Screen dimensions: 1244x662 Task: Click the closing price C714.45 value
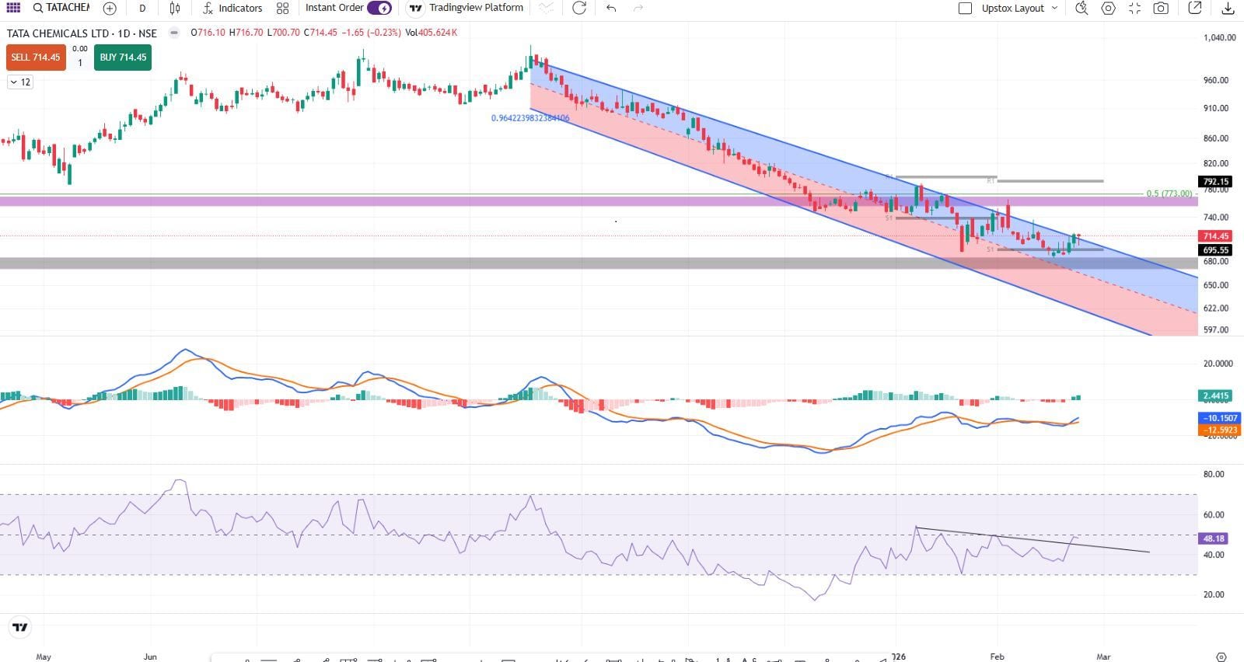pyautogui.click(x=320, y=33)
